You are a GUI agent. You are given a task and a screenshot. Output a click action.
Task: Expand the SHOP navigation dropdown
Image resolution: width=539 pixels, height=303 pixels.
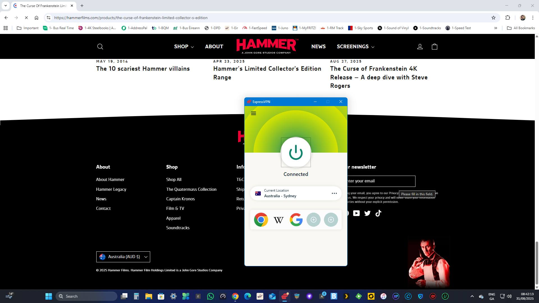point(184,47)
